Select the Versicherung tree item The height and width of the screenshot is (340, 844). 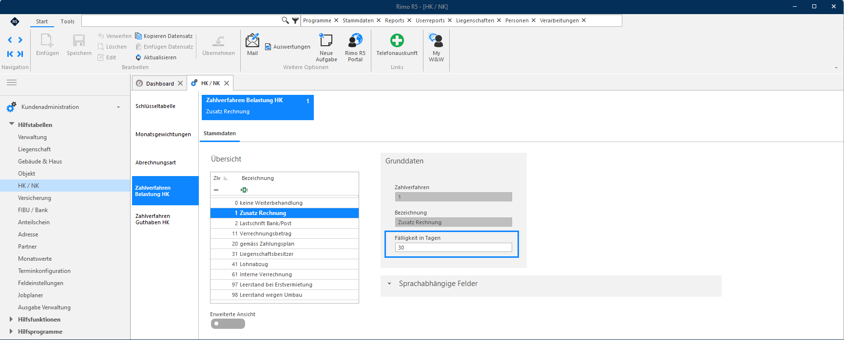(x=35, y=198)
